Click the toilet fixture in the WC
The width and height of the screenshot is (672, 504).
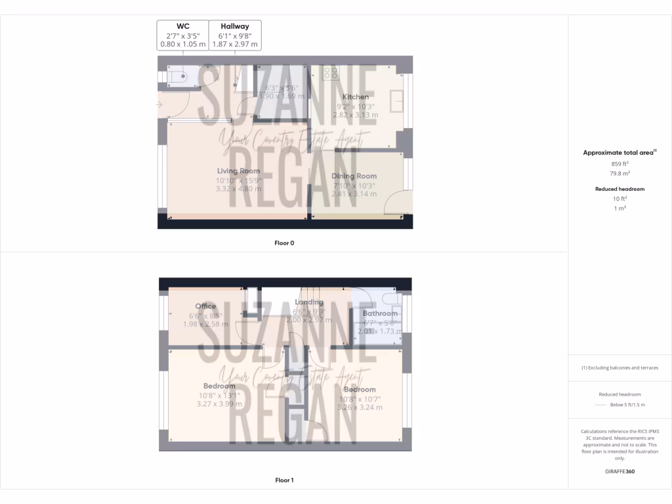177,77
